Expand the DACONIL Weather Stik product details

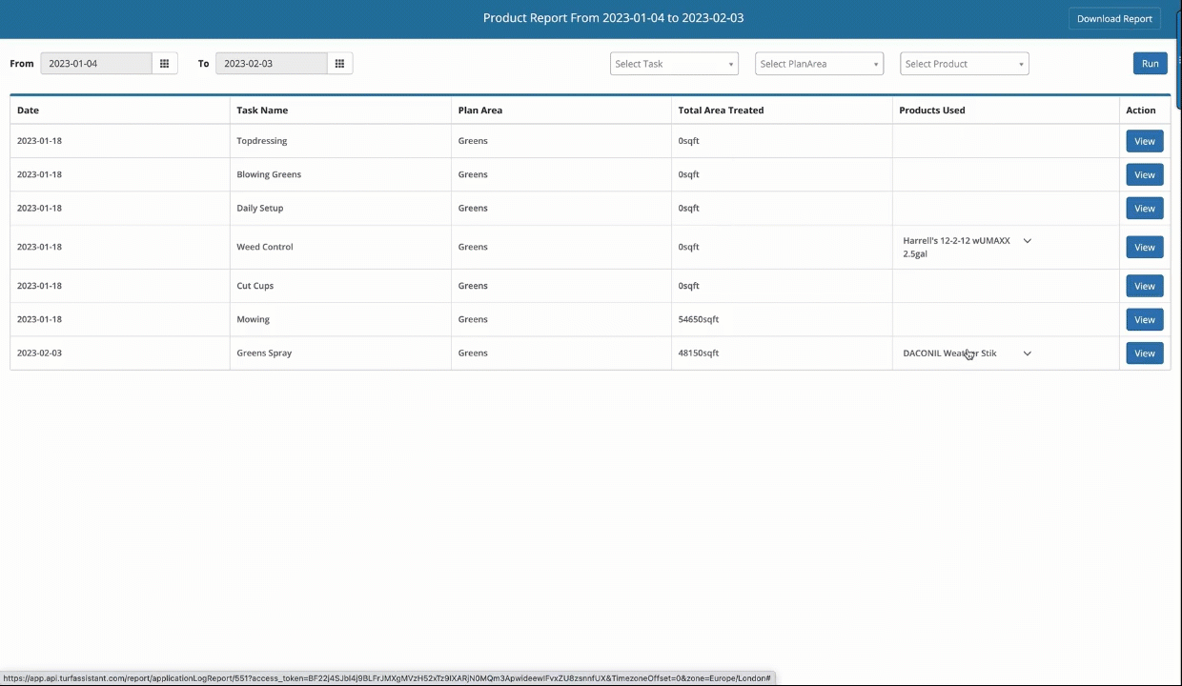[x=1027, y=353]
